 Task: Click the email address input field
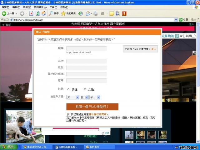point(86,74)
